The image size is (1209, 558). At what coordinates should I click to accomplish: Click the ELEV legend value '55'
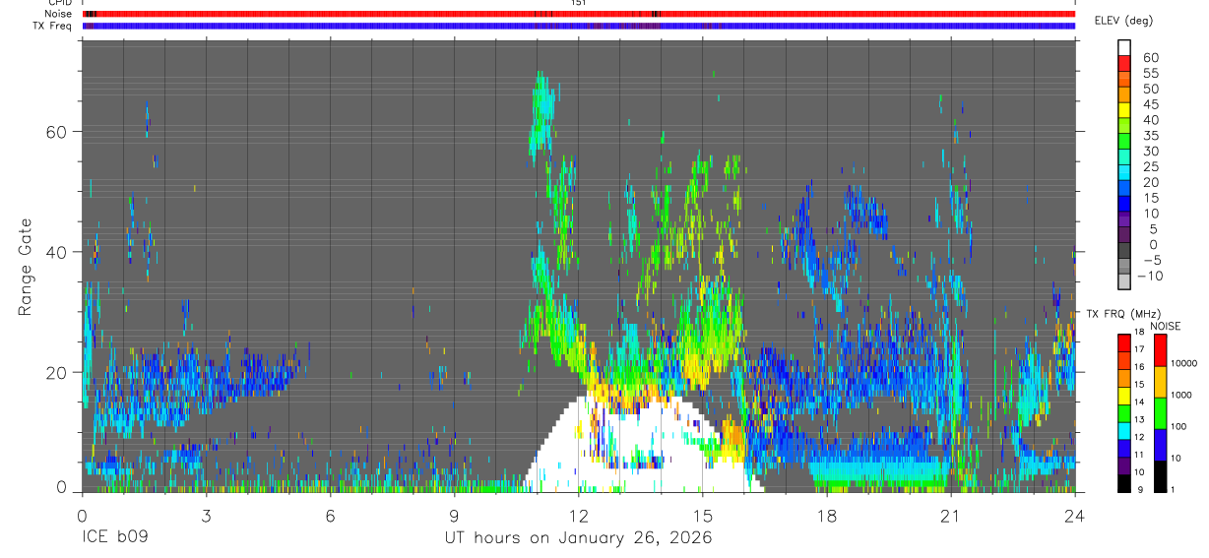tap(1151, 74)
